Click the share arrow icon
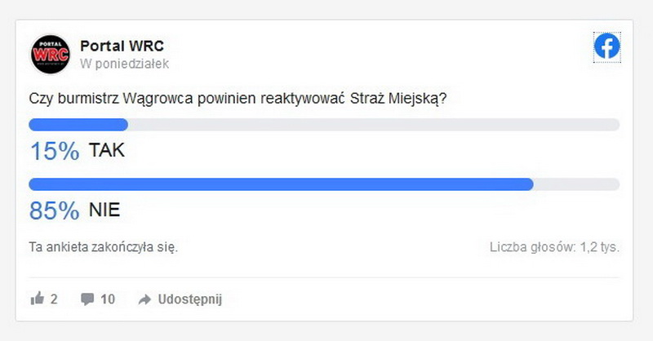 [x=144, y=299]
